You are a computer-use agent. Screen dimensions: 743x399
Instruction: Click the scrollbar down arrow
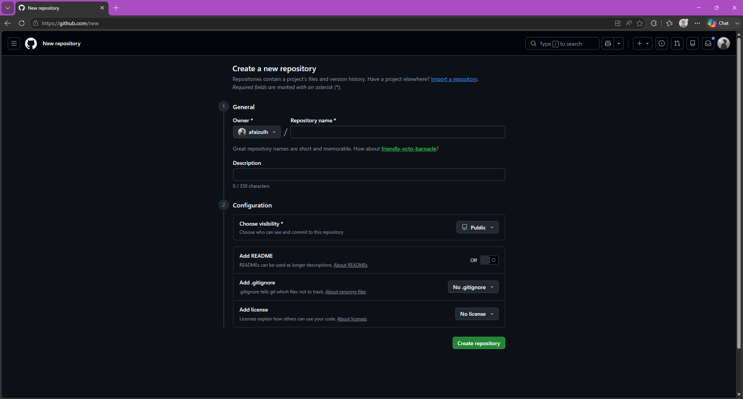[x=739, y=394]
